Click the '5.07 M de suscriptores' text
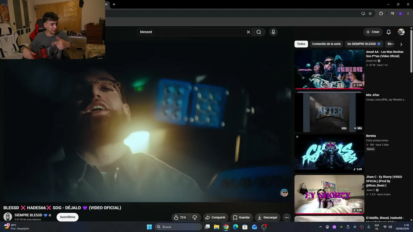 pyautogui.click(x=28, y=219)
